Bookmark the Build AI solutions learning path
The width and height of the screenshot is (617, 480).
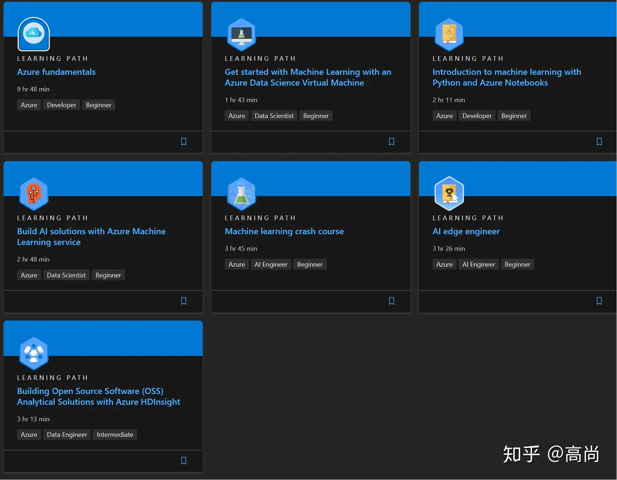[184, 301]
